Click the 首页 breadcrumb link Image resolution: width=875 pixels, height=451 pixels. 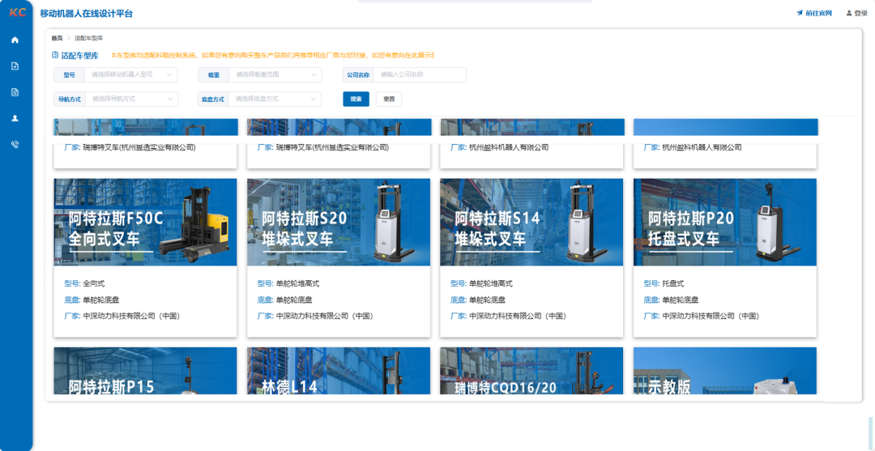[57, 38]
